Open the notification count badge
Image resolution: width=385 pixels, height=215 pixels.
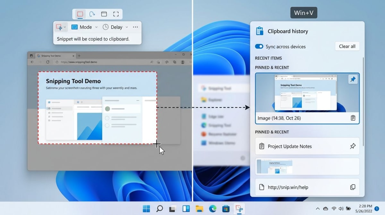pyautogui.click(x=377, y=209)
